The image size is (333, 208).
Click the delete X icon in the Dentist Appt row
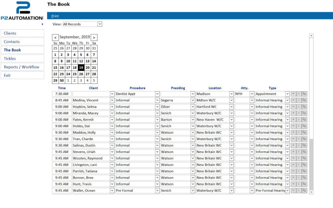point(299,94)
